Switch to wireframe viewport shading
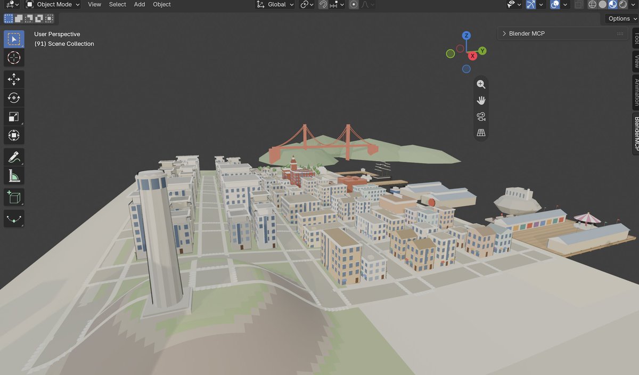 coord(592,4)
